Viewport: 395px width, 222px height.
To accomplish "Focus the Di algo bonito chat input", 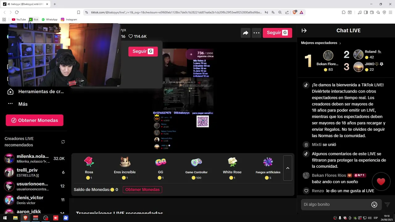I will point(336,204).
